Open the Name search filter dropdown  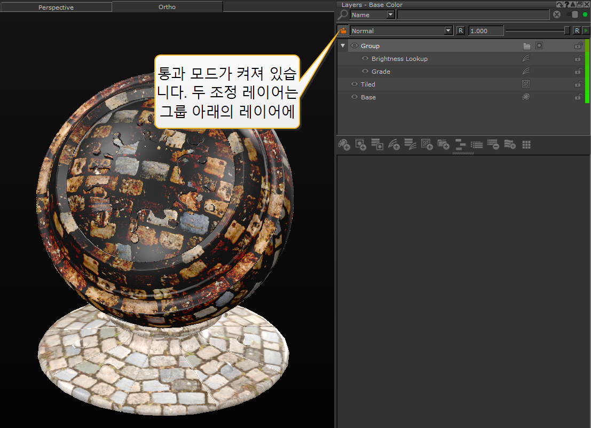(x=390, y=15)
